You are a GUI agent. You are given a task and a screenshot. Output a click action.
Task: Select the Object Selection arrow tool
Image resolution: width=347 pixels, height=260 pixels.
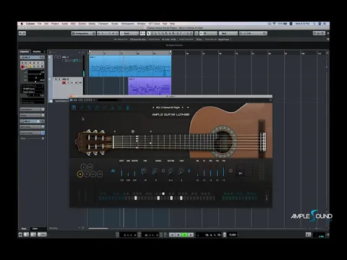[149, 33]
